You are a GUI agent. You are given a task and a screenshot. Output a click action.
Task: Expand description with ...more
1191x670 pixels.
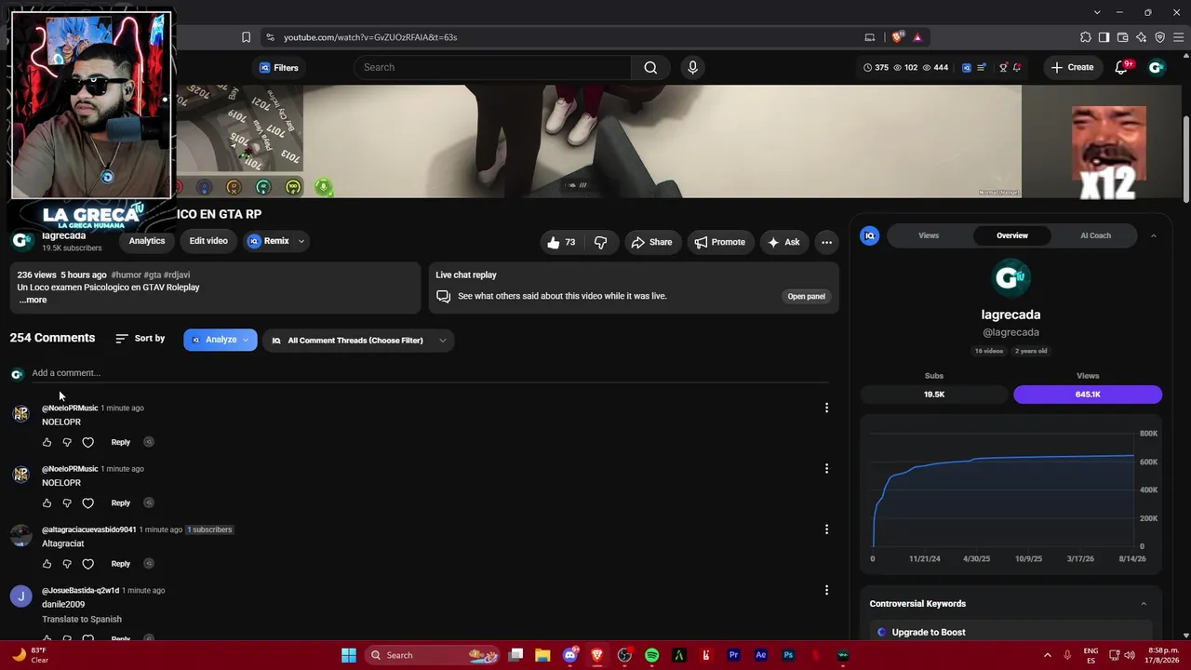pos(33,300)
